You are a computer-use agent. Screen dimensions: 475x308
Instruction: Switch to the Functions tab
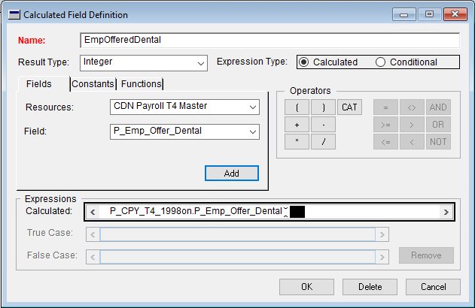pos(141,84)
